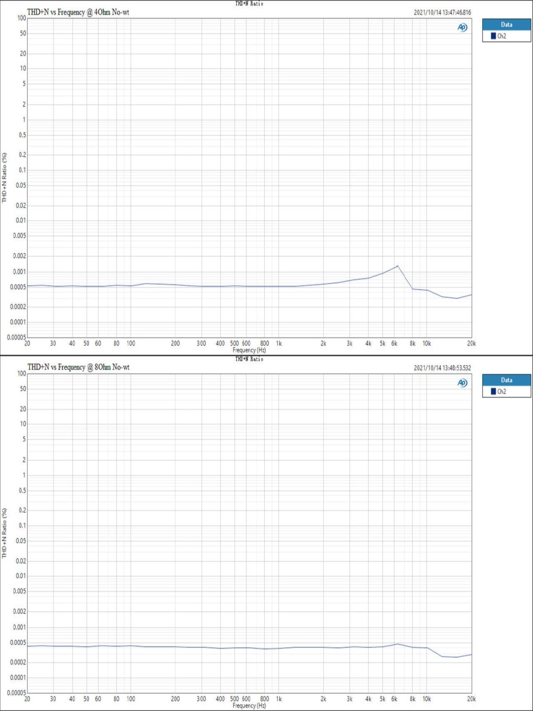The width and height of the screenshot is (533, 711).
Task: Click the AP logo in the 8Ohm graph
Action: click(x=462, y=383)
